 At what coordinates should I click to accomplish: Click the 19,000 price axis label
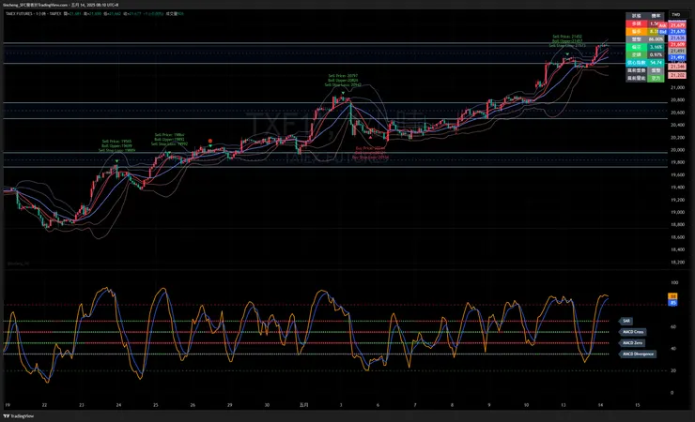677,212
